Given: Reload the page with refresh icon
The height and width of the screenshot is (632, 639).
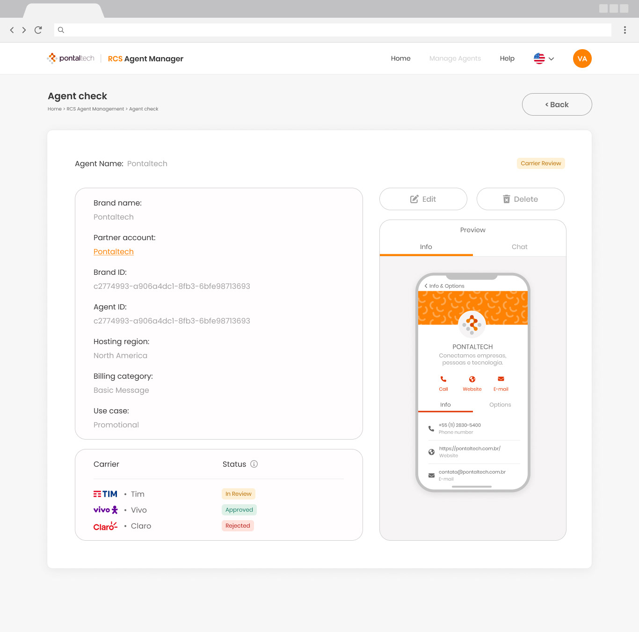Looking at the screenshot, I should pyautogui.click(x=38, y=30).
